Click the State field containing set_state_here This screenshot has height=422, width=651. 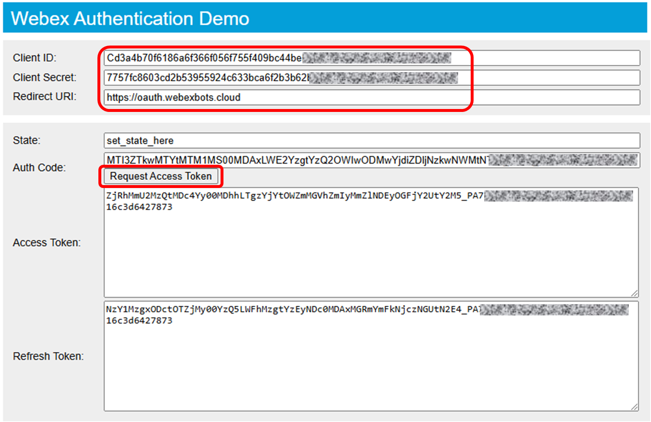371,141
